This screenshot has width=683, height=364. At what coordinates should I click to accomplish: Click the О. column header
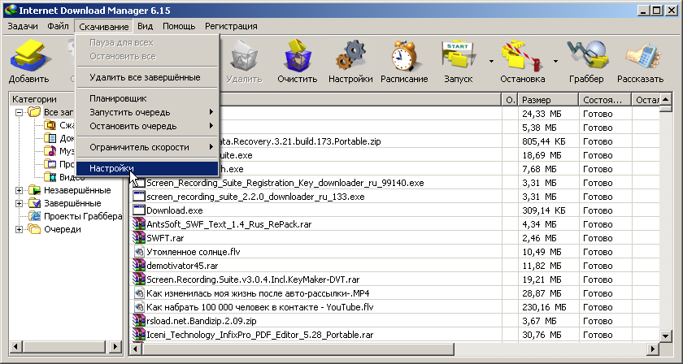[x=510, y=100]
